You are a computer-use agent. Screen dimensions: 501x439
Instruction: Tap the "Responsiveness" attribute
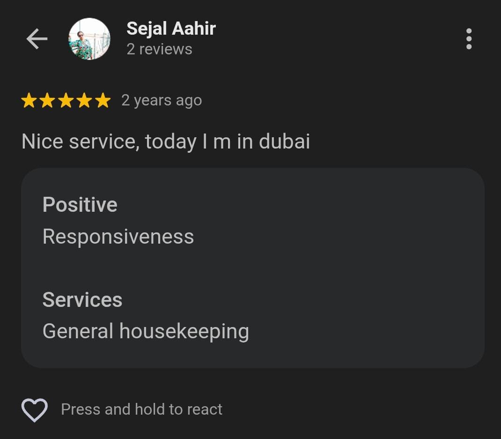[x=118, y=237]
